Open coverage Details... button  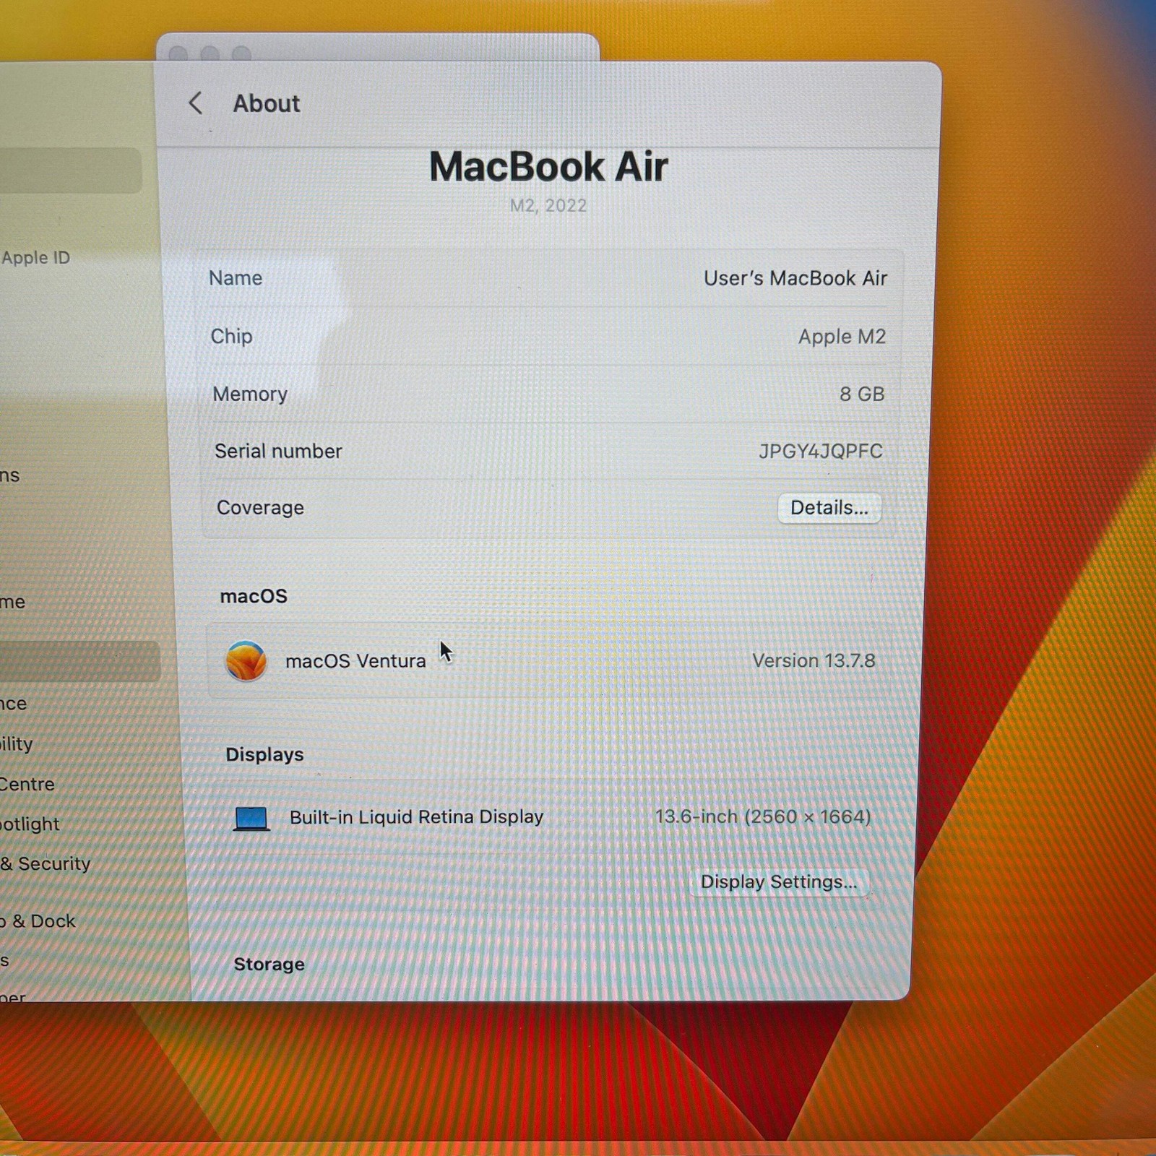point(829,508)
